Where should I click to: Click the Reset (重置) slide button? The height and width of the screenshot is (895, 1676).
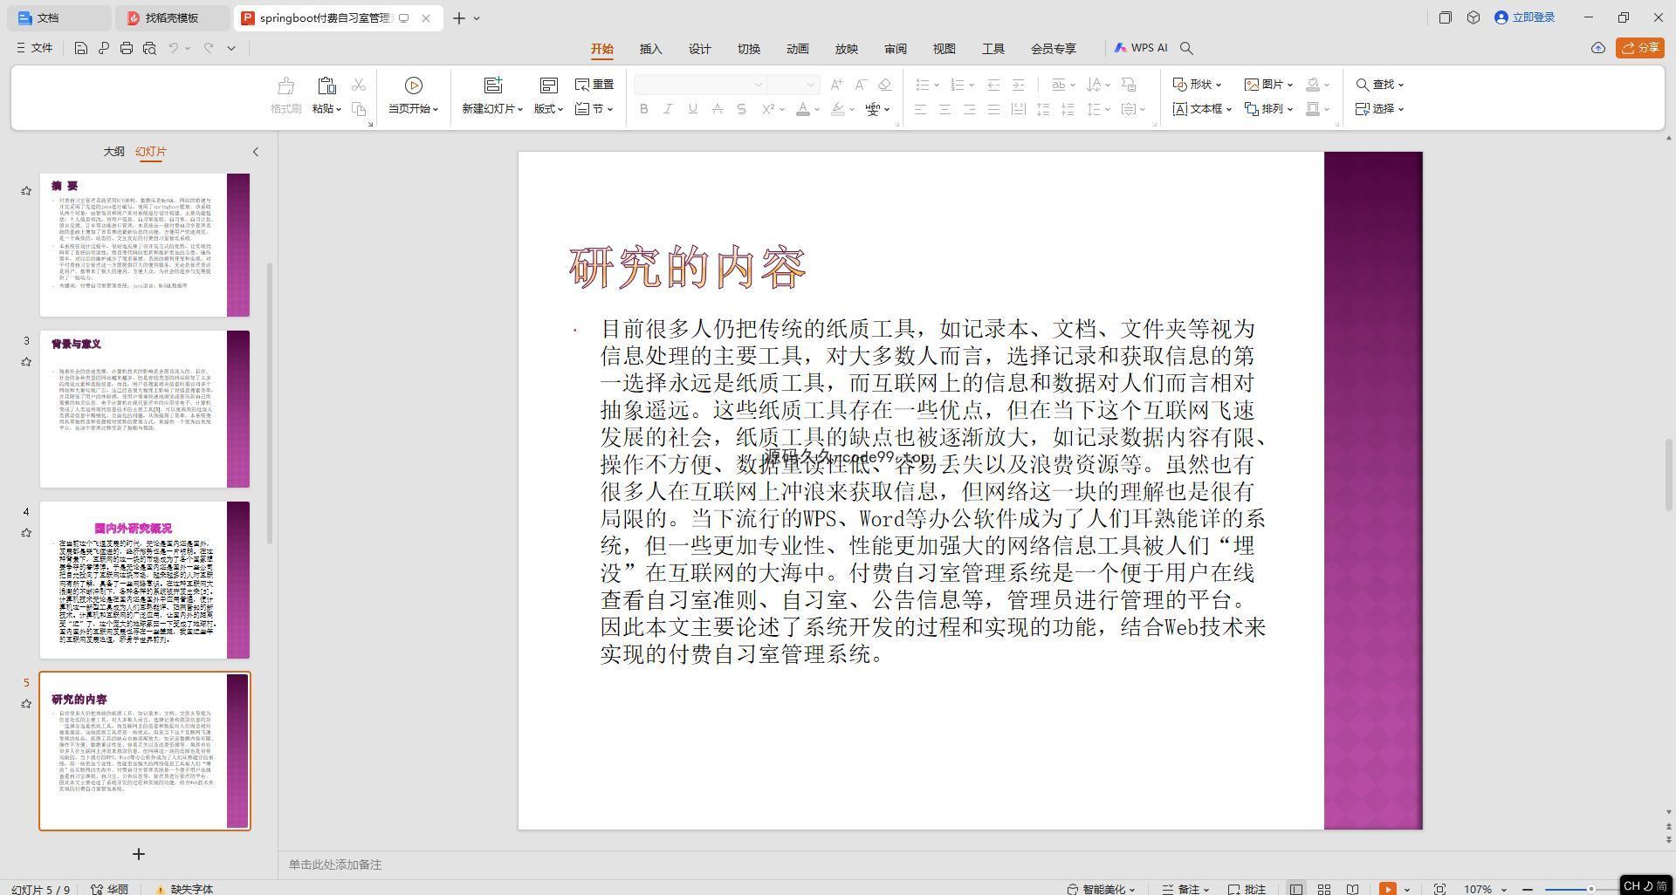tap(594, 85)
